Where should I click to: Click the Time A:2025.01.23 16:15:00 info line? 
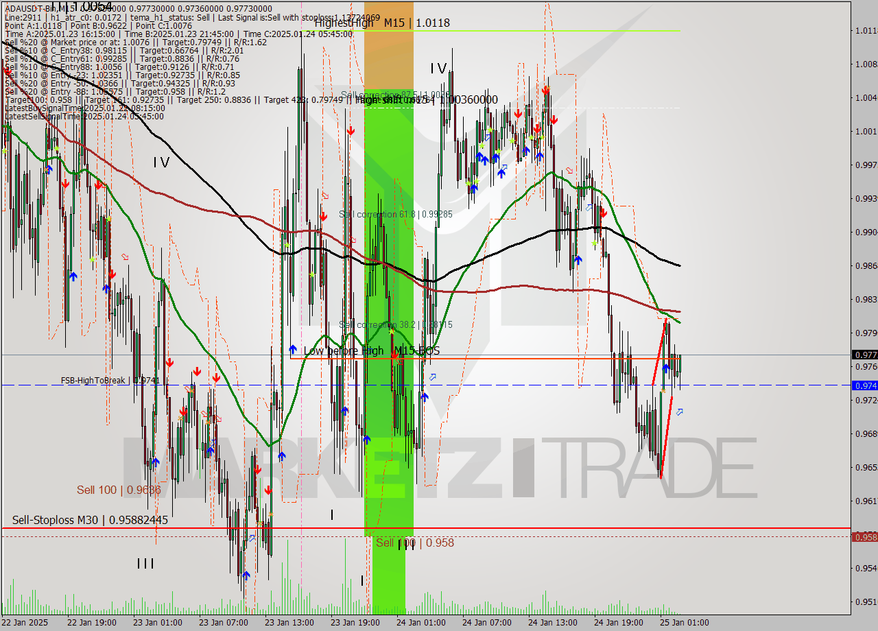point(179,34)
